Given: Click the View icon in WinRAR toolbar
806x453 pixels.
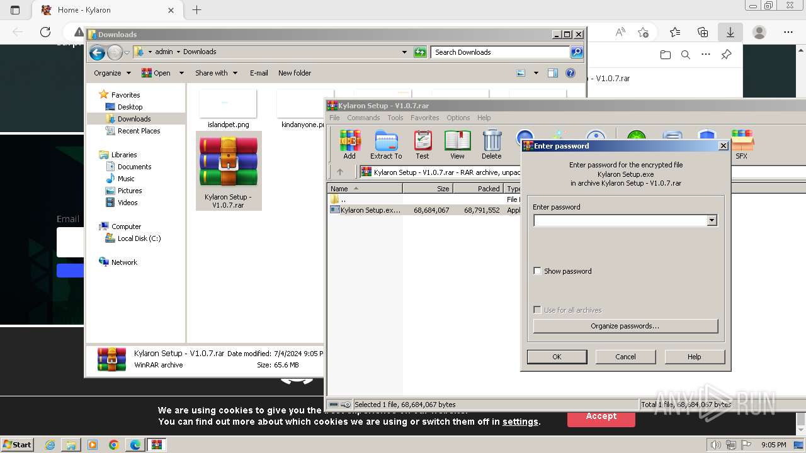Looking at the screenshot, I should pyautogui.click(x=457, y=145).
